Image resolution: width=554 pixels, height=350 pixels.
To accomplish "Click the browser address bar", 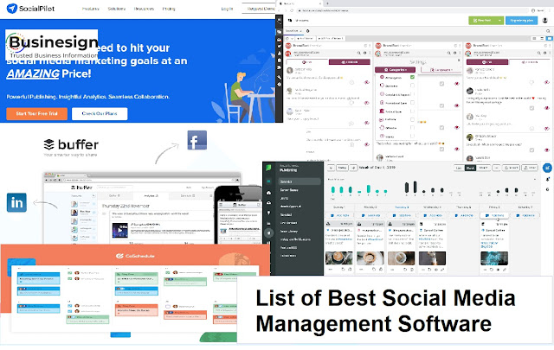I will click(412, 10).
